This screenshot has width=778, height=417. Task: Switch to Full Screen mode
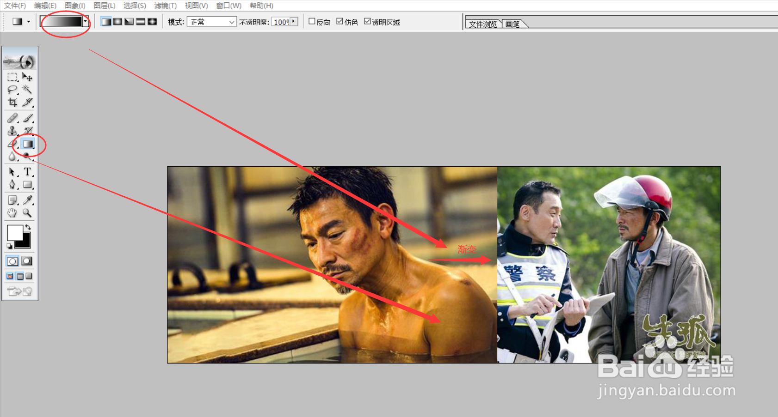(29, 276)
